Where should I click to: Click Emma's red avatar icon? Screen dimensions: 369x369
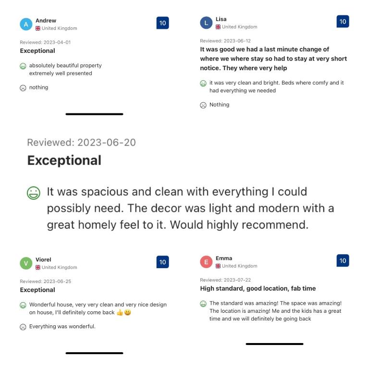point(206,262)
